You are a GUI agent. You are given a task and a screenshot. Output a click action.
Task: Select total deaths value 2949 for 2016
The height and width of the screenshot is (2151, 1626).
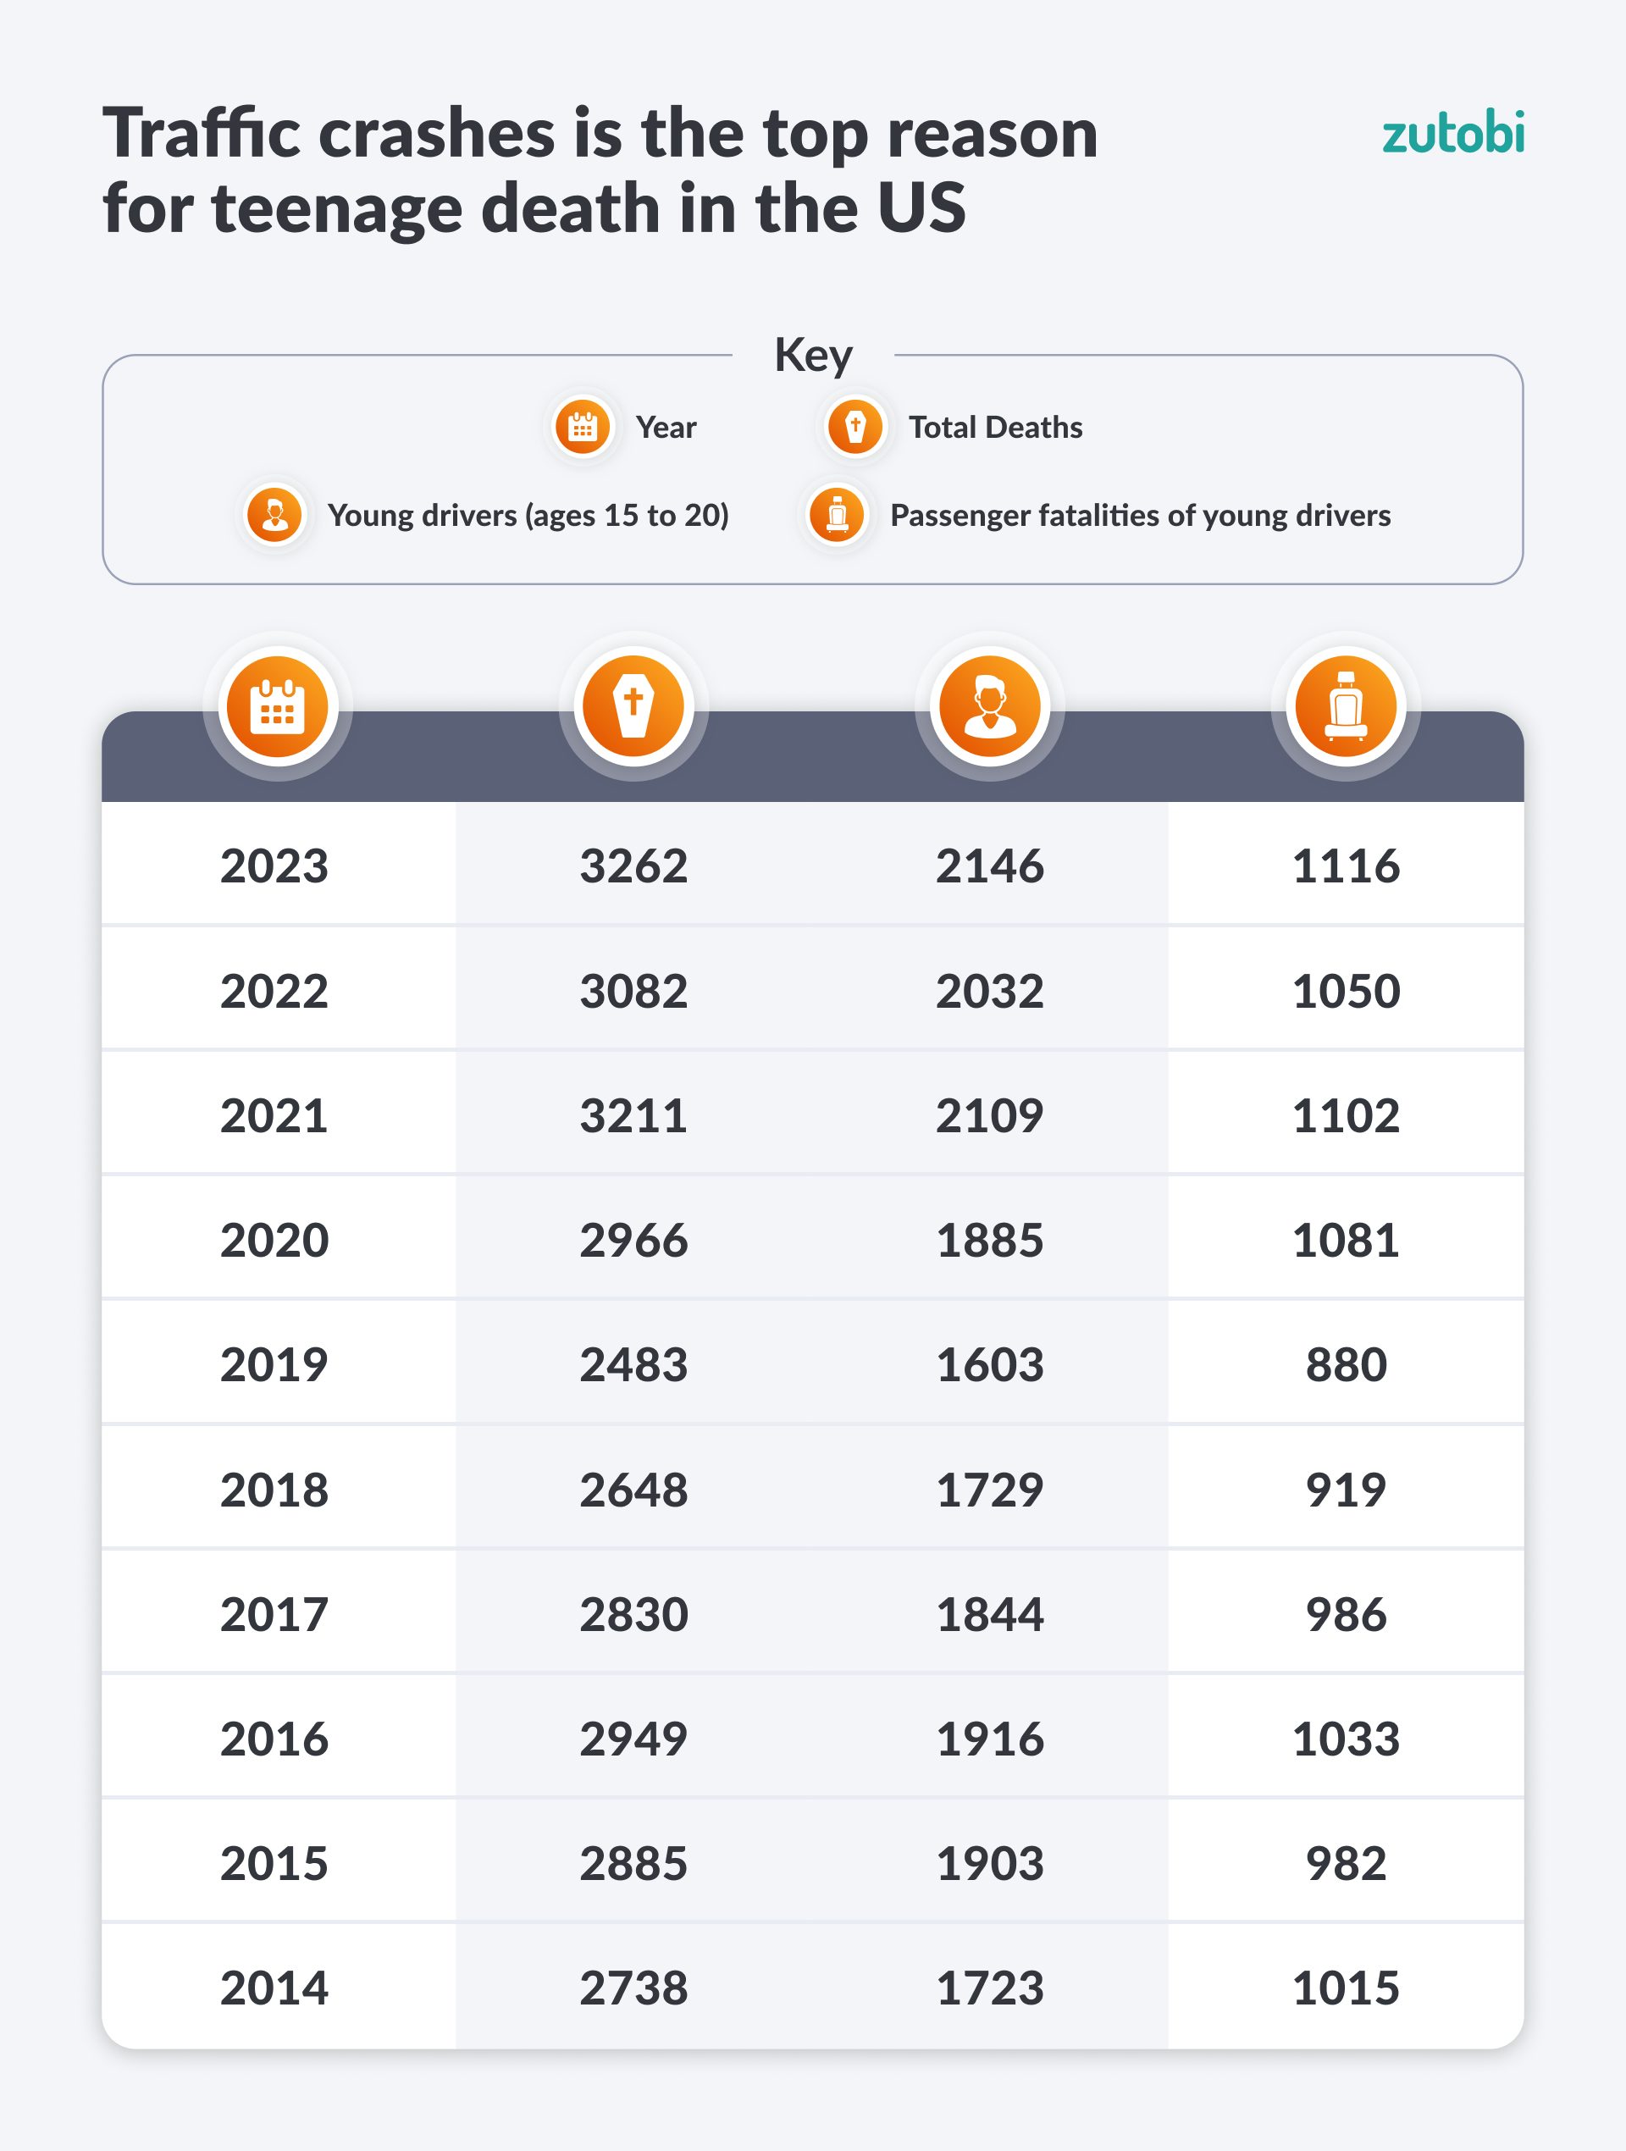point(633,1739)
